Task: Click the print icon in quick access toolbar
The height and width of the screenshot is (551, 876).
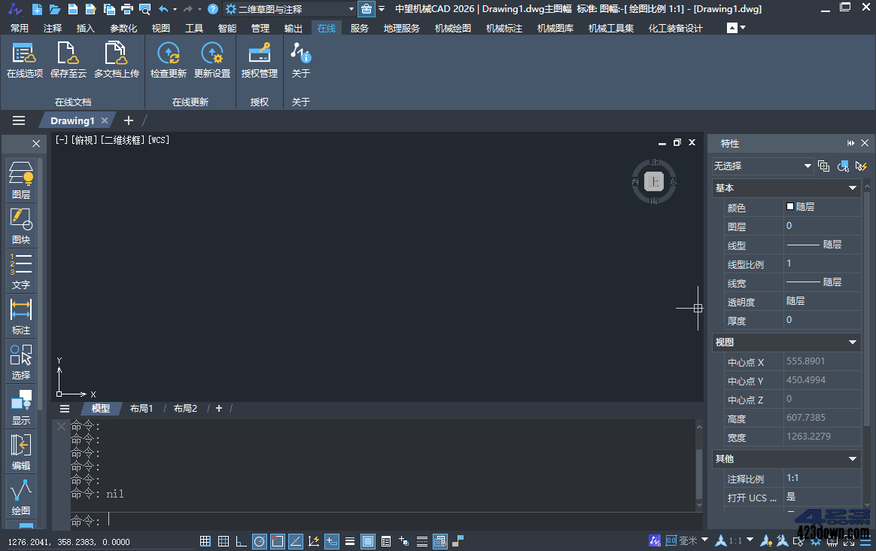Action: click(127, 9)
